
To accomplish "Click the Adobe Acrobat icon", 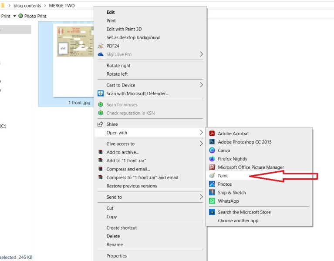I will 212,134.
